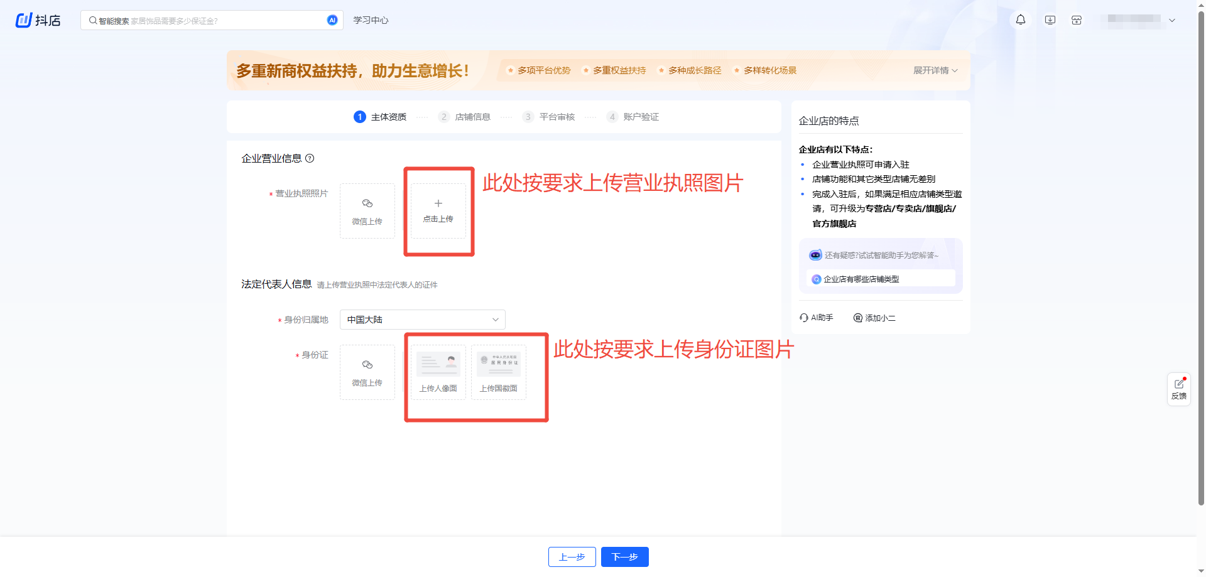Click the download icon in the header
The height and width of the screenshot is (577, 1206).
click(x=1050, y=20)
